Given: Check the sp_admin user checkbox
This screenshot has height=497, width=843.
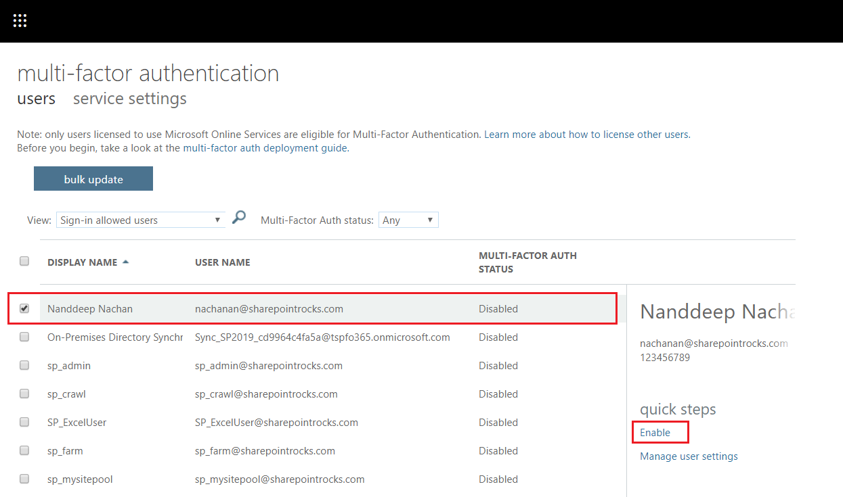Looking at the screenshot, I should click(x=24, y=365).
